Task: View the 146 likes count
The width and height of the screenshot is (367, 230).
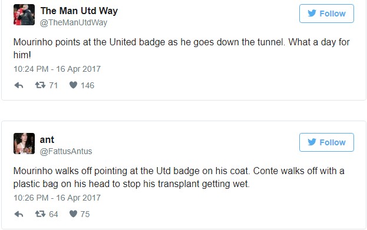Action: (x=88, y=85)
